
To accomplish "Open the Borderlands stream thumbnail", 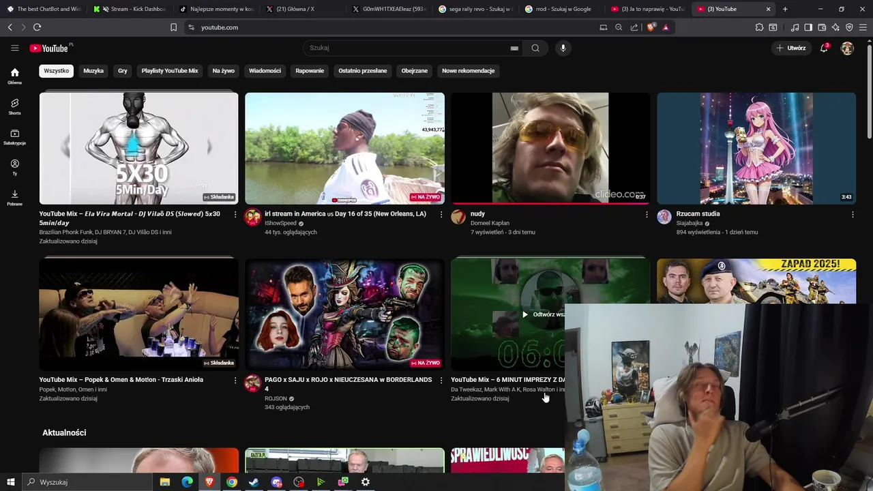I will (x=344, y=314).
